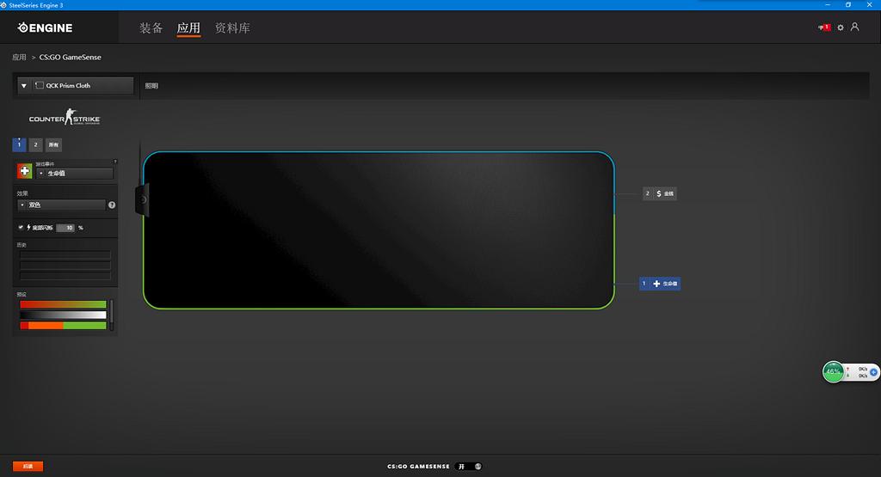Select zone 1 生命值 label on mousepad
This screenshot has width=881, height=477.
click(x=660, y=284)
